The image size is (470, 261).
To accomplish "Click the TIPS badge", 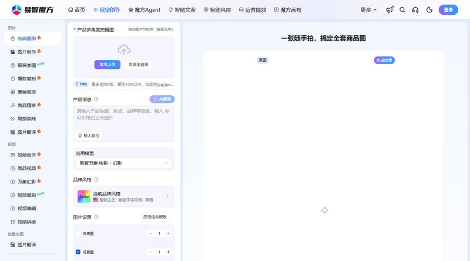I will [81, 84].
